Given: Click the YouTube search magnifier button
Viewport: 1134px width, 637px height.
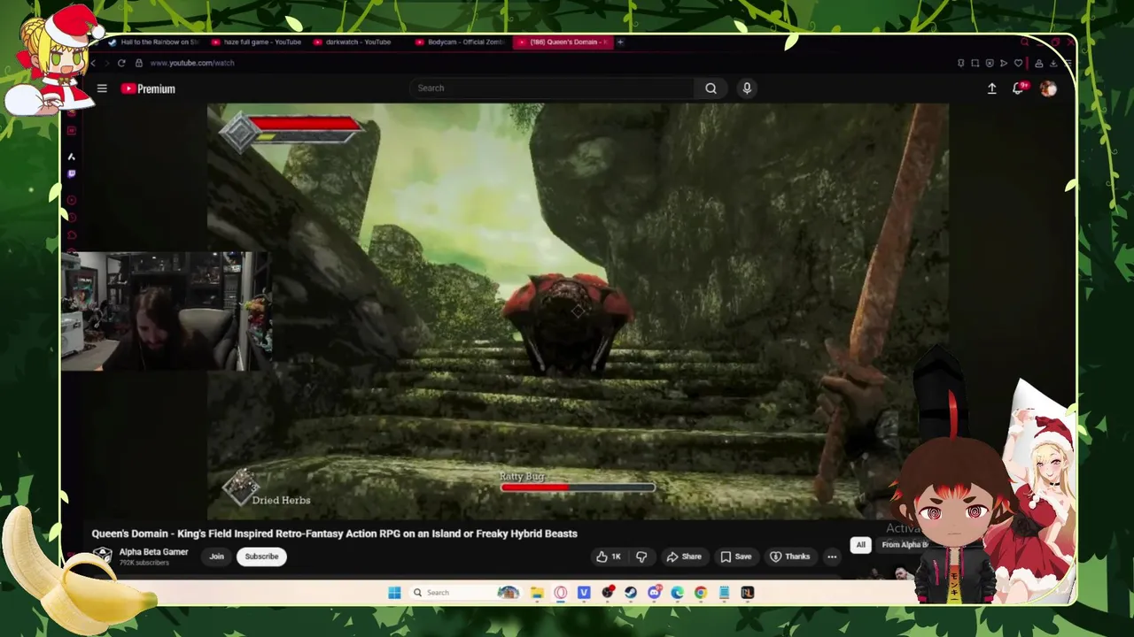Looking at the screenshot, I should pos(711,88).
